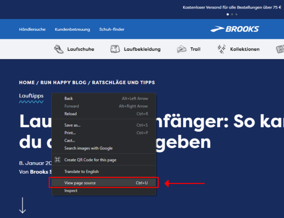The image size is (284, 218).
Task: Open the Kollektionen navigation menu
Action: 245,49
